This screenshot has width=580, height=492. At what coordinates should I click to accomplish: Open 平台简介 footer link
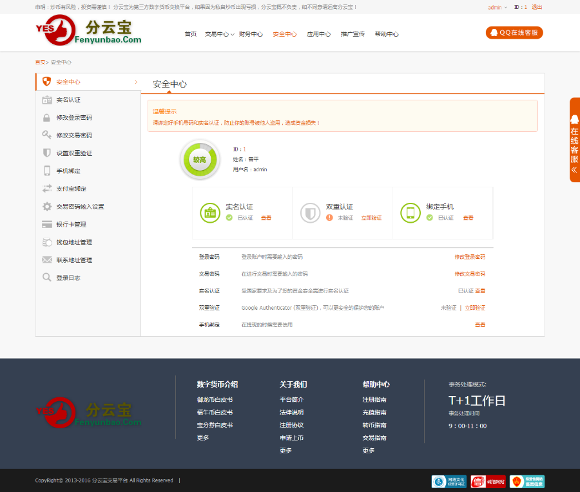291,399
